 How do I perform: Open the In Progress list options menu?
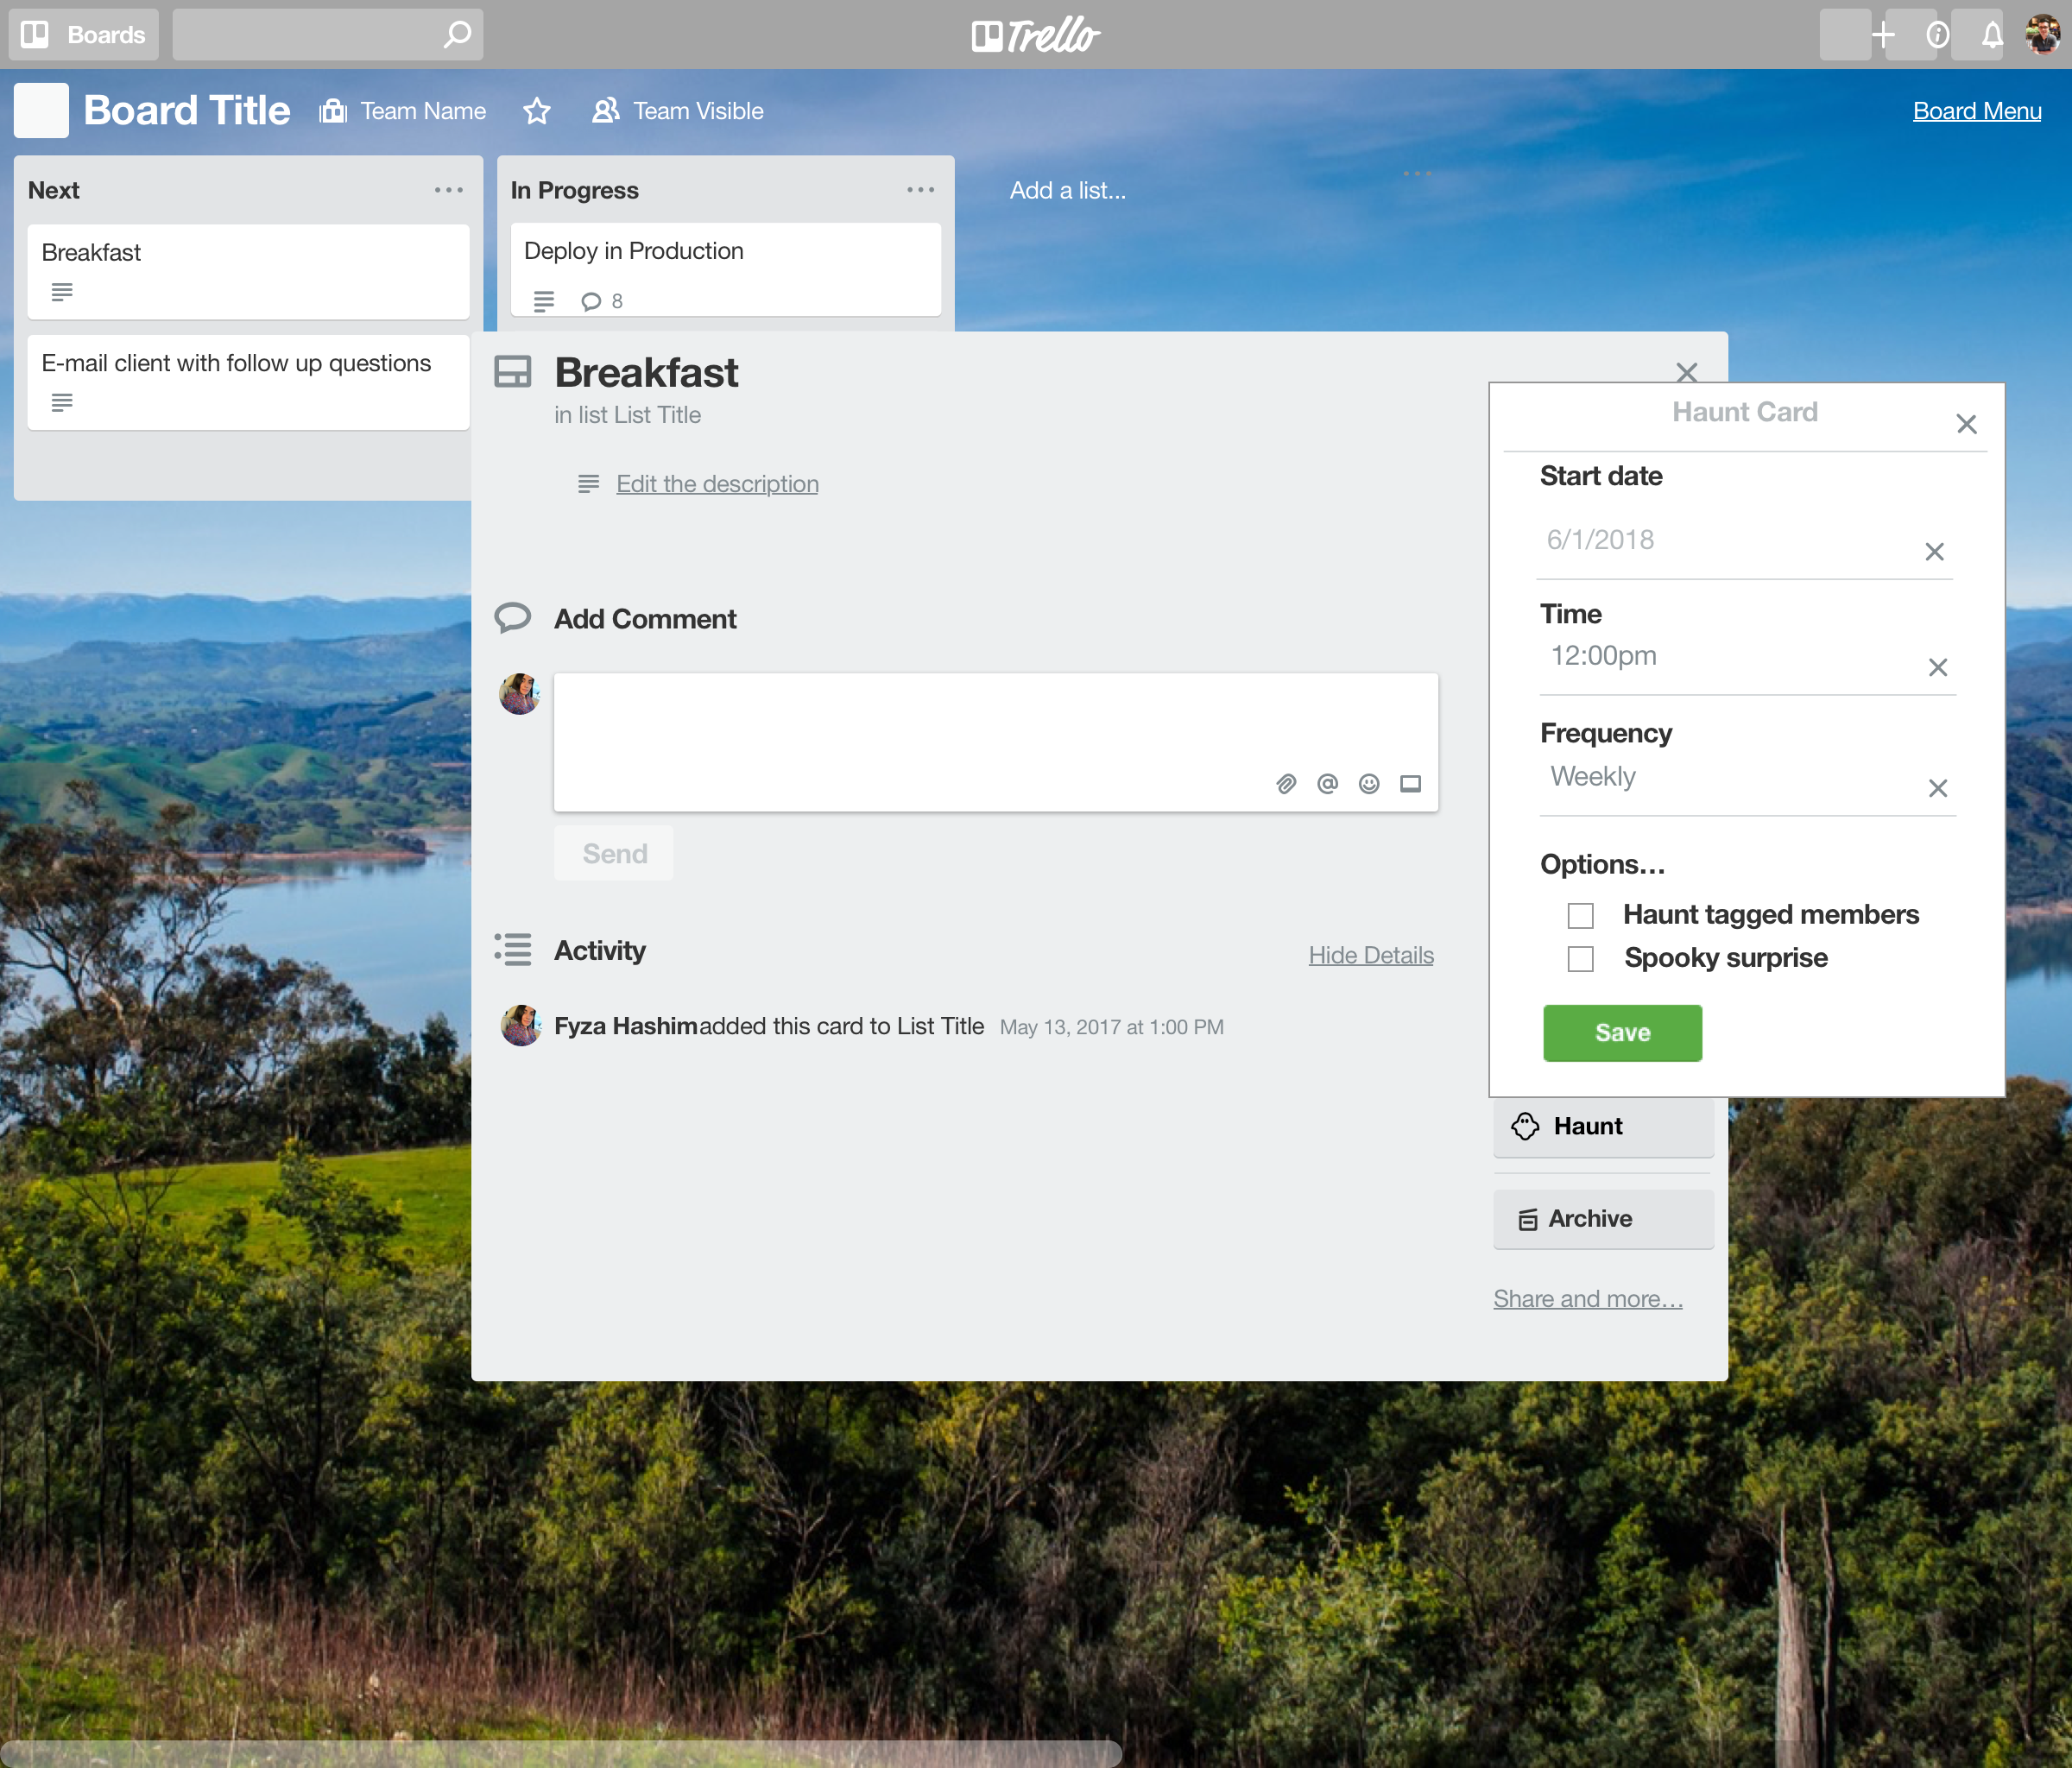(921, 190)
